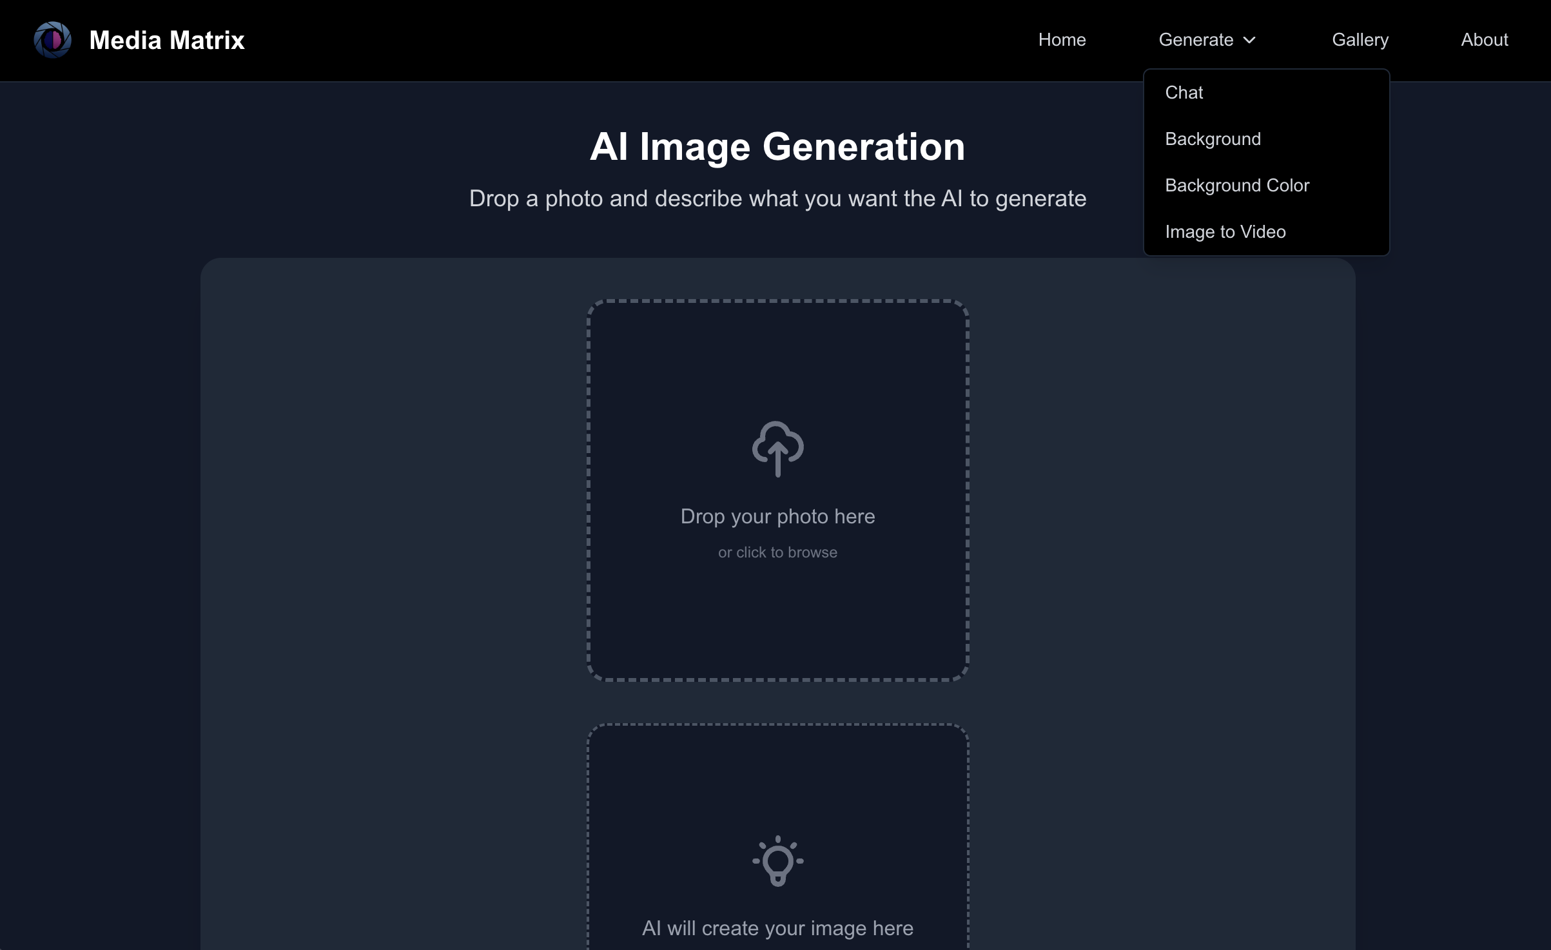Collapse the Generate dropdown menu
Image resolution: width=1551 pixels, height=950 pixels.
1196,40
